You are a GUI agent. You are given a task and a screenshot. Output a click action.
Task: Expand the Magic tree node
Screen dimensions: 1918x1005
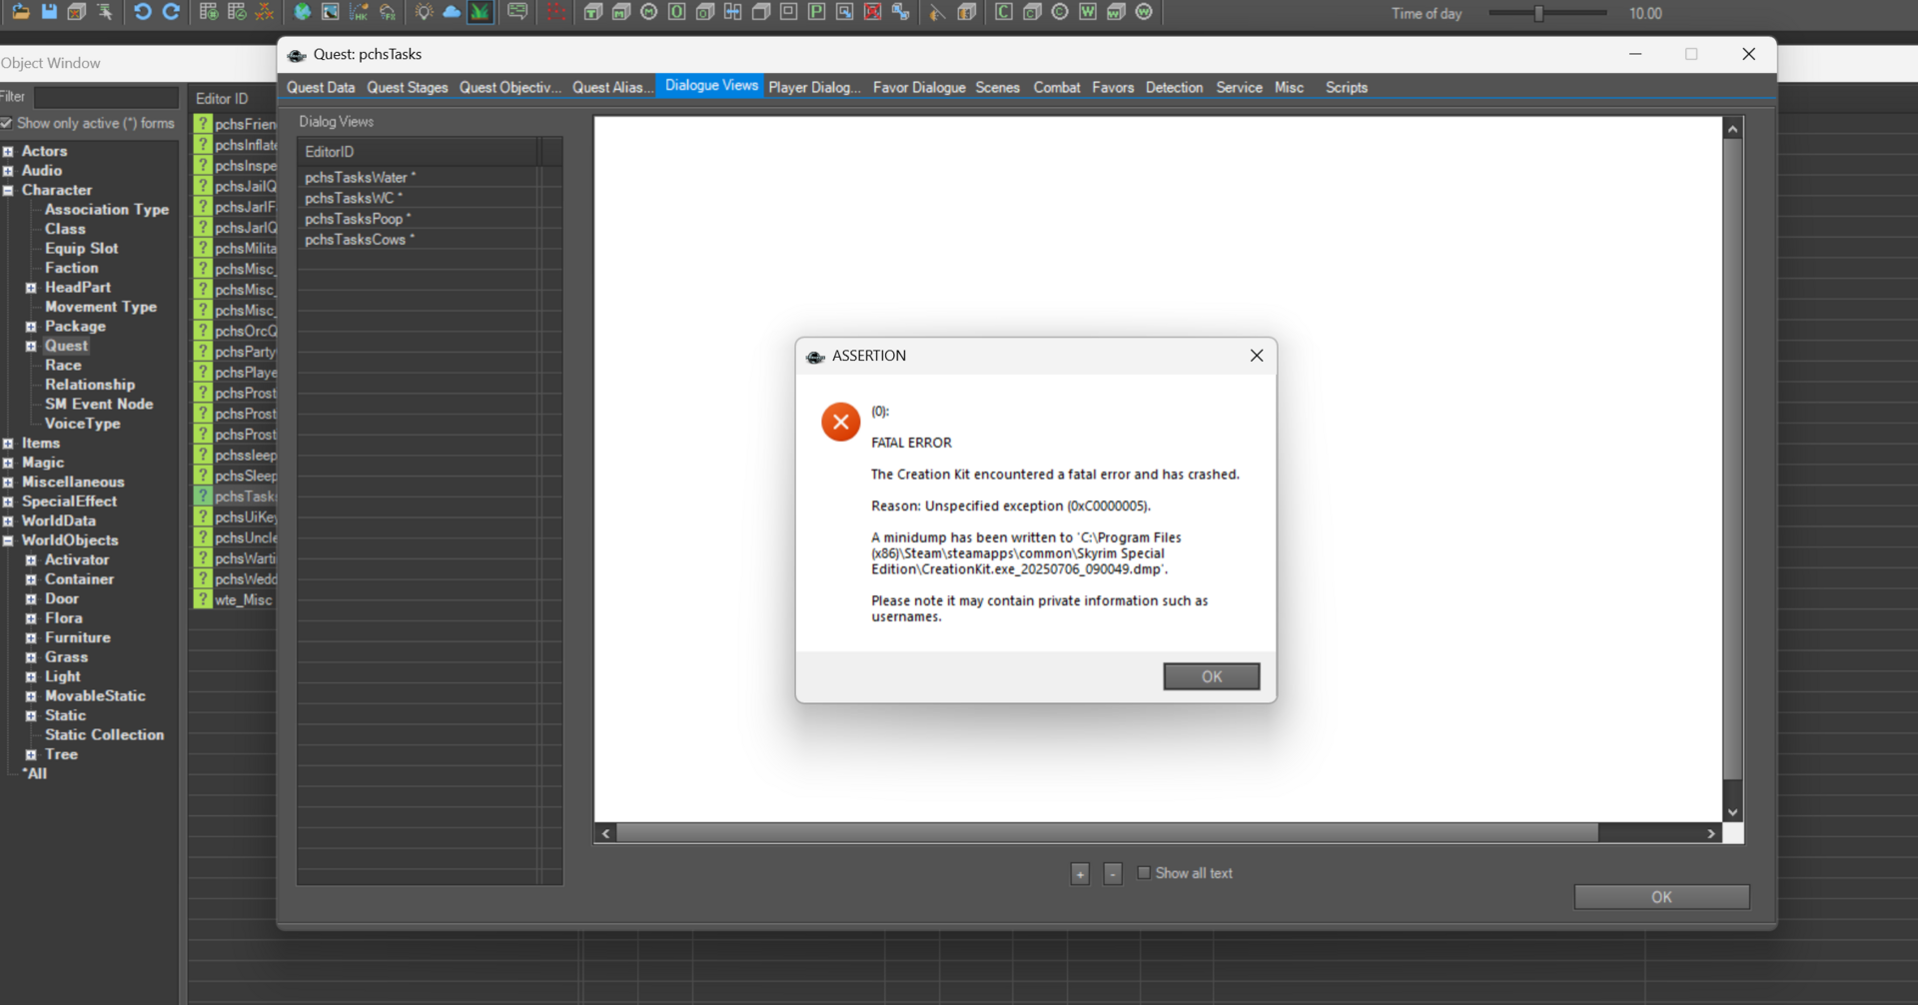(x=8, y=463)
